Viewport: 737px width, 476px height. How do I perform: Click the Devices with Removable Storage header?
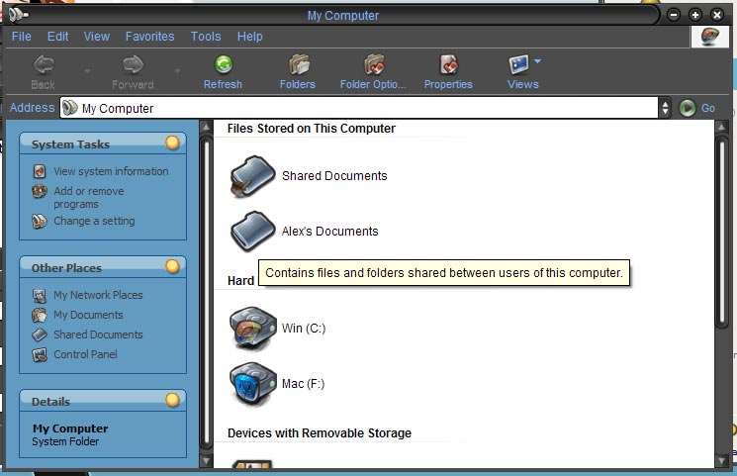[x=320, y=432]
